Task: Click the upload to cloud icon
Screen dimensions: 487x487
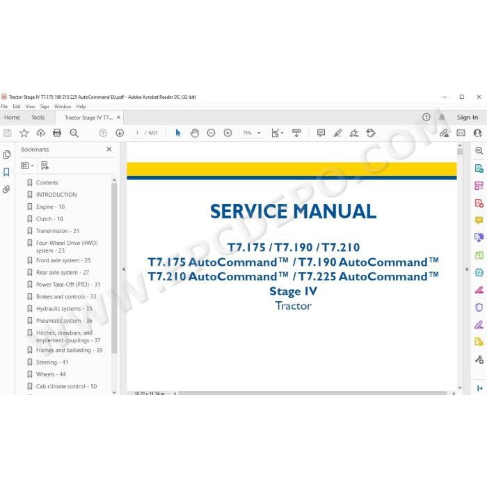Action: pyautogui.click(x=40, y=134)
